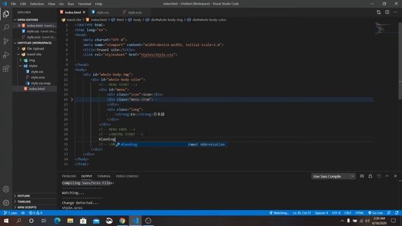Open the Go menu

(x=62, y=4)
